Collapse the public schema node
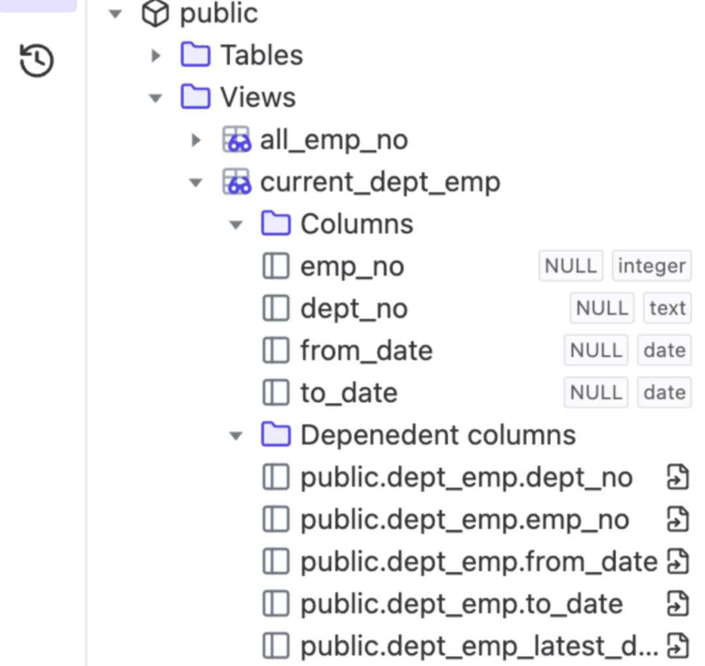The image size is (705, 666). coord(116,14)
